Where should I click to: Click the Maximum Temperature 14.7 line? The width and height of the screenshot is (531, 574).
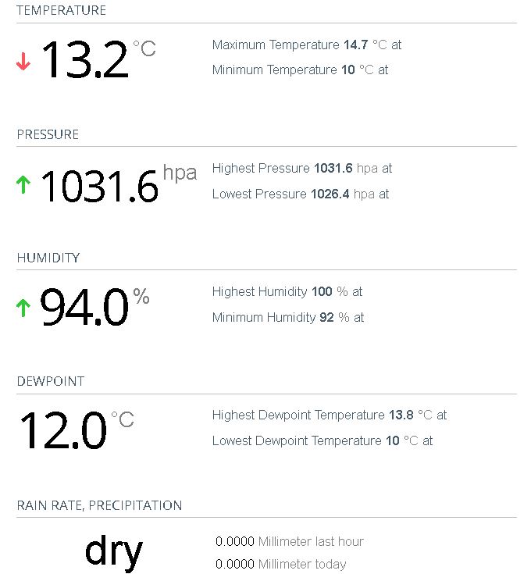click(x=306, y=45)
